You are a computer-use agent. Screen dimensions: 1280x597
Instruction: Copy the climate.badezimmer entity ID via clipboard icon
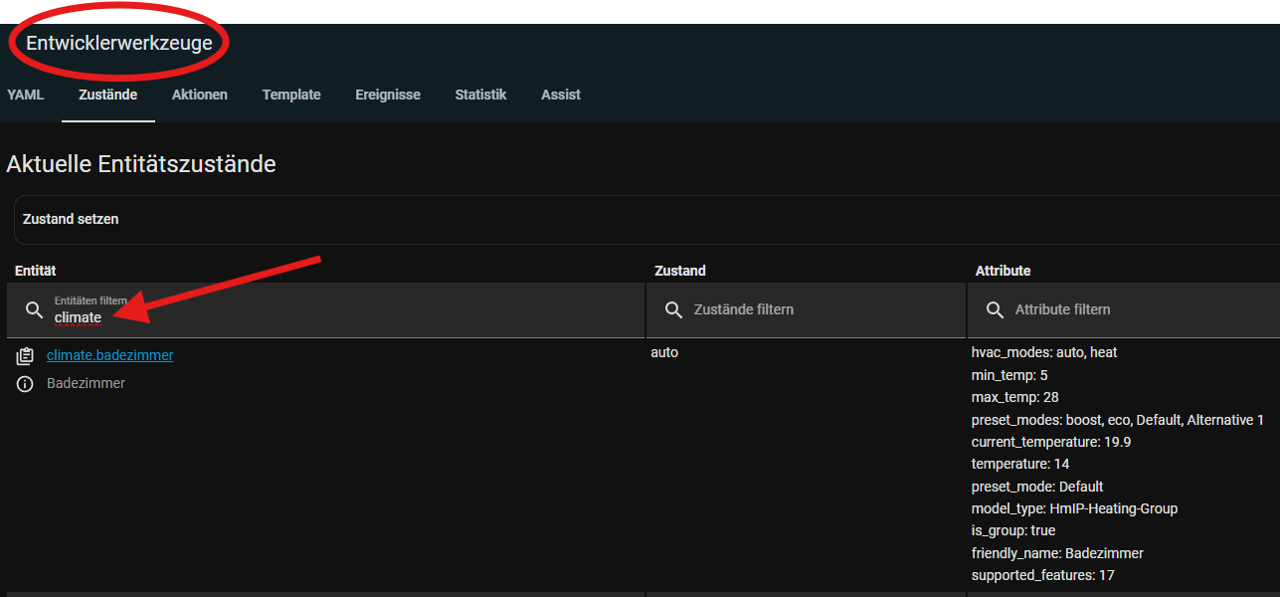[26, 356]
